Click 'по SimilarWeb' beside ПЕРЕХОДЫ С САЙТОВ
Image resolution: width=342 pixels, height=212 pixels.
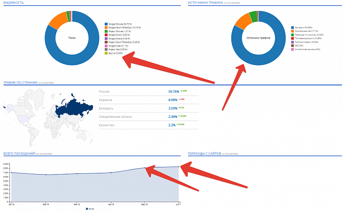click(230, 154)
